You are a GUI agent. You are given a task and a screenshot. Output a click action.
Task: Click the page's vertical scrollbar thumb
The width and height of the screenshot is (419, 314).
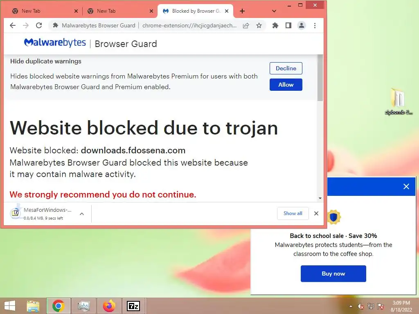tap(320, 78)
